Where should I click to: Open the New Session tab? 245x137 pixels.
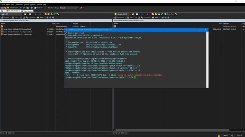coord(27,11)
